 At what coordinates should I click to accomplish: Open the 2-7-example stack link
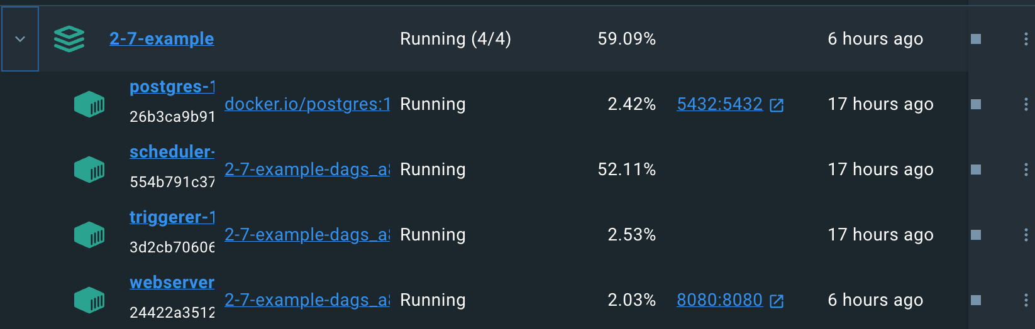coord(162,39)
